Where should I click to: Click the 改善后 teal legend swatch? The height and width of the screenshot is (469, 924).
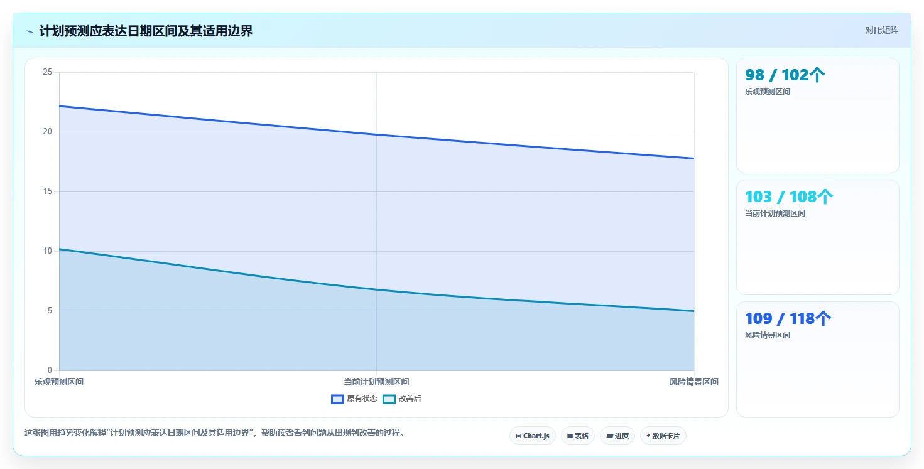click(389, 399)
